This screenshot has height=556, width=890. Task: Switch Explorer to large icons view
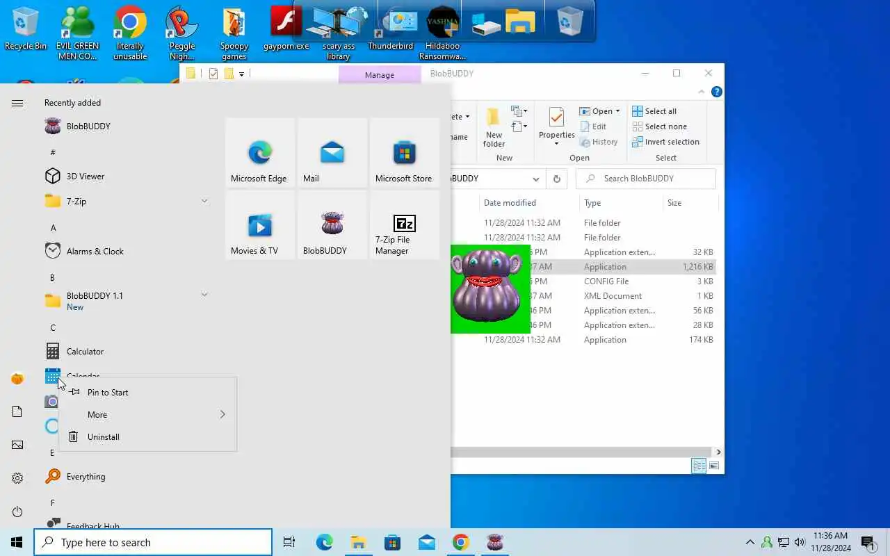click(714, 466)
